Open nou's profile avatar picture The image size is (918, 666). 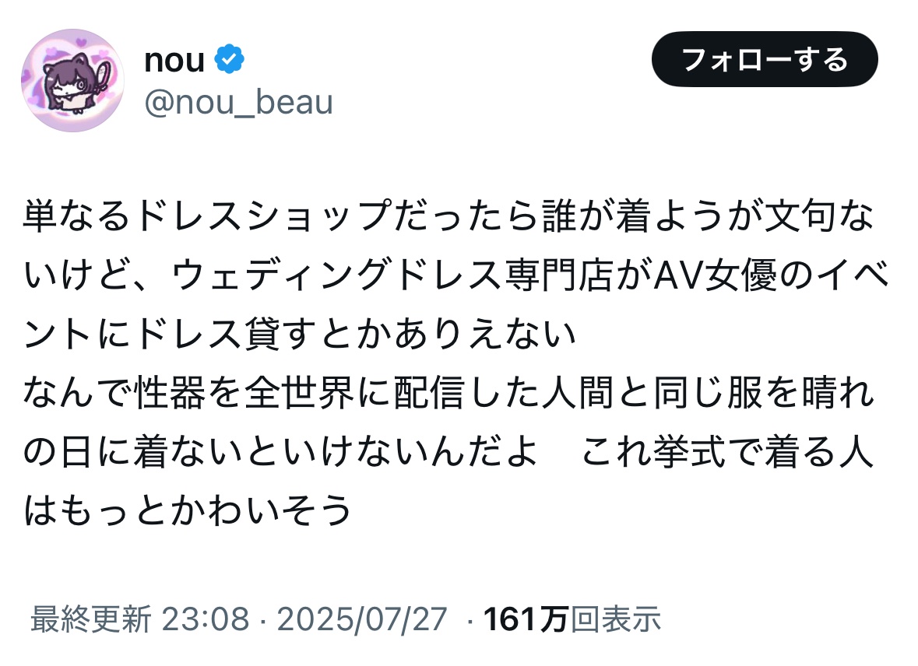tap(73, 80)
